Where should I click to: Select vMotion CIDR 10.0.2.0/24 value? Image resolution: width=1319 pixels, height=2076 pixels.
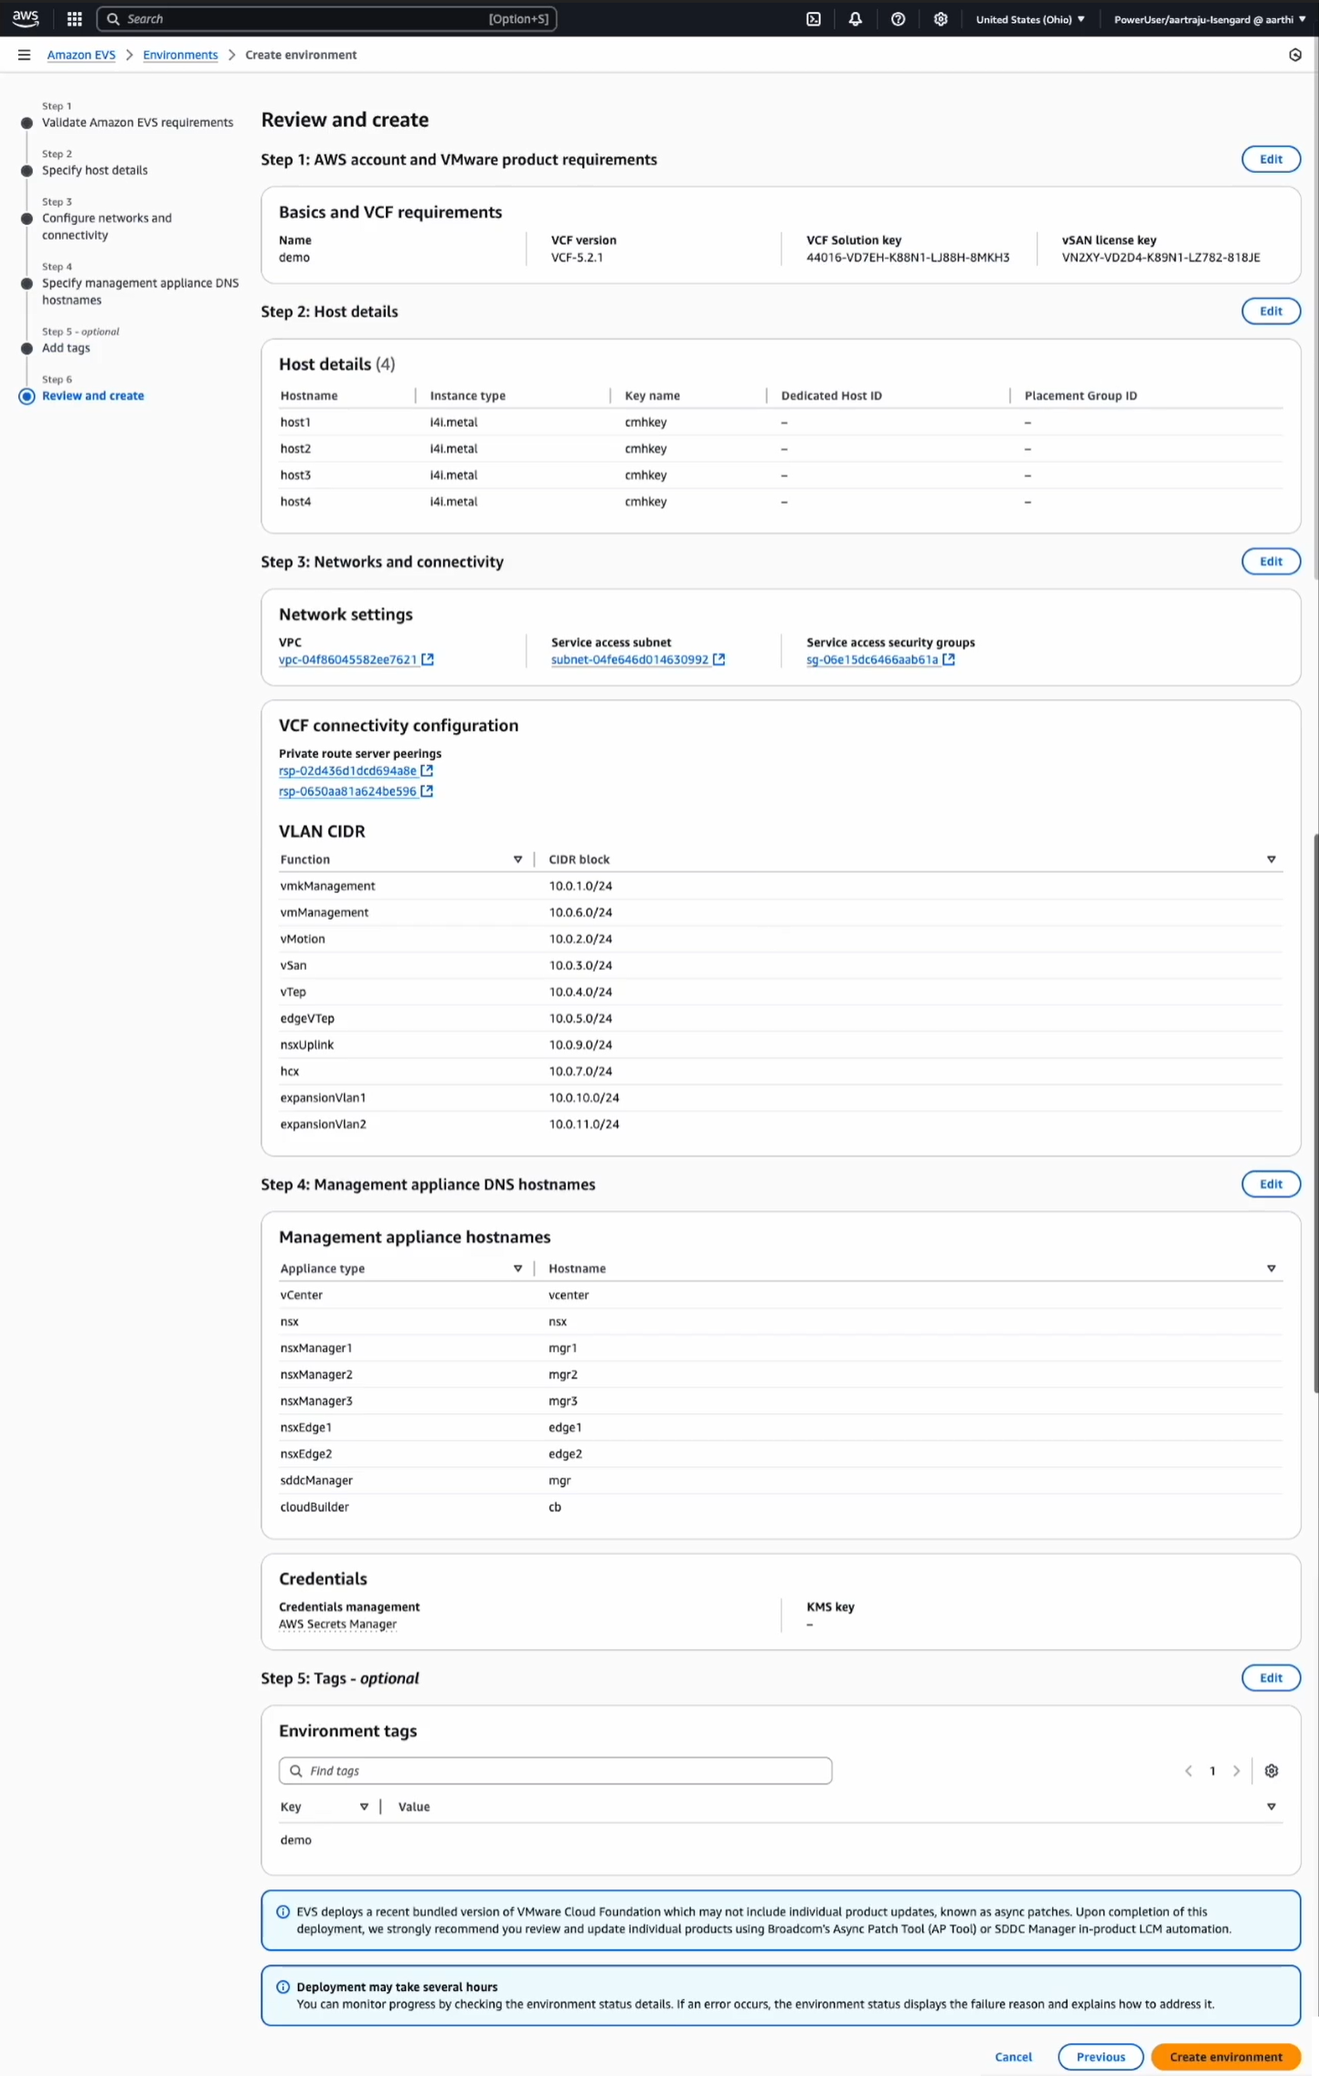(x=580, y=939)
